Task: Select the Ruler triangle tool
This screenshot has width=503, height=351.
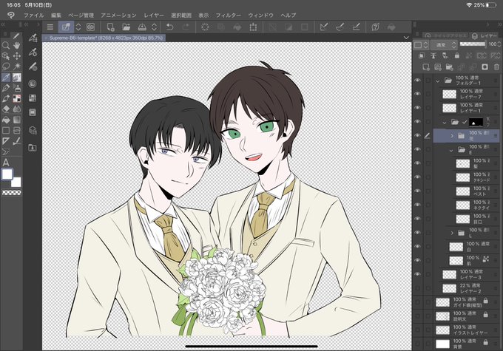Action: 5,141
